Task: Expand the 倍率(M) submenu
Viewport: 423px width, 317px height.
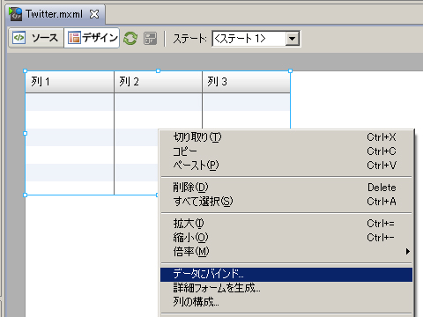Action: tap(286, 252)
